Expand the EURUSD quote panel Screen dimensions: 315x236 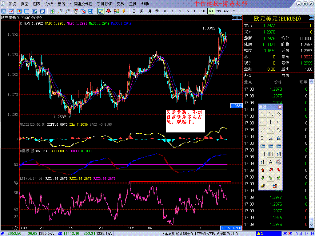point(312,18)
